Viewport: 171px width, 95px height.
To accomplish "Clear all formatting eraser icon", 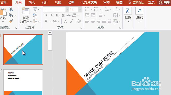I will [79, 21].
